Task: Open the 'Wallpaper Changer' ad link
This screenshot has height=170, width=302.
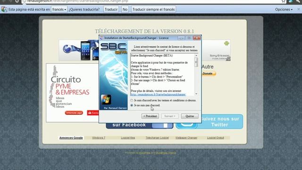Action: pos(186,138)
